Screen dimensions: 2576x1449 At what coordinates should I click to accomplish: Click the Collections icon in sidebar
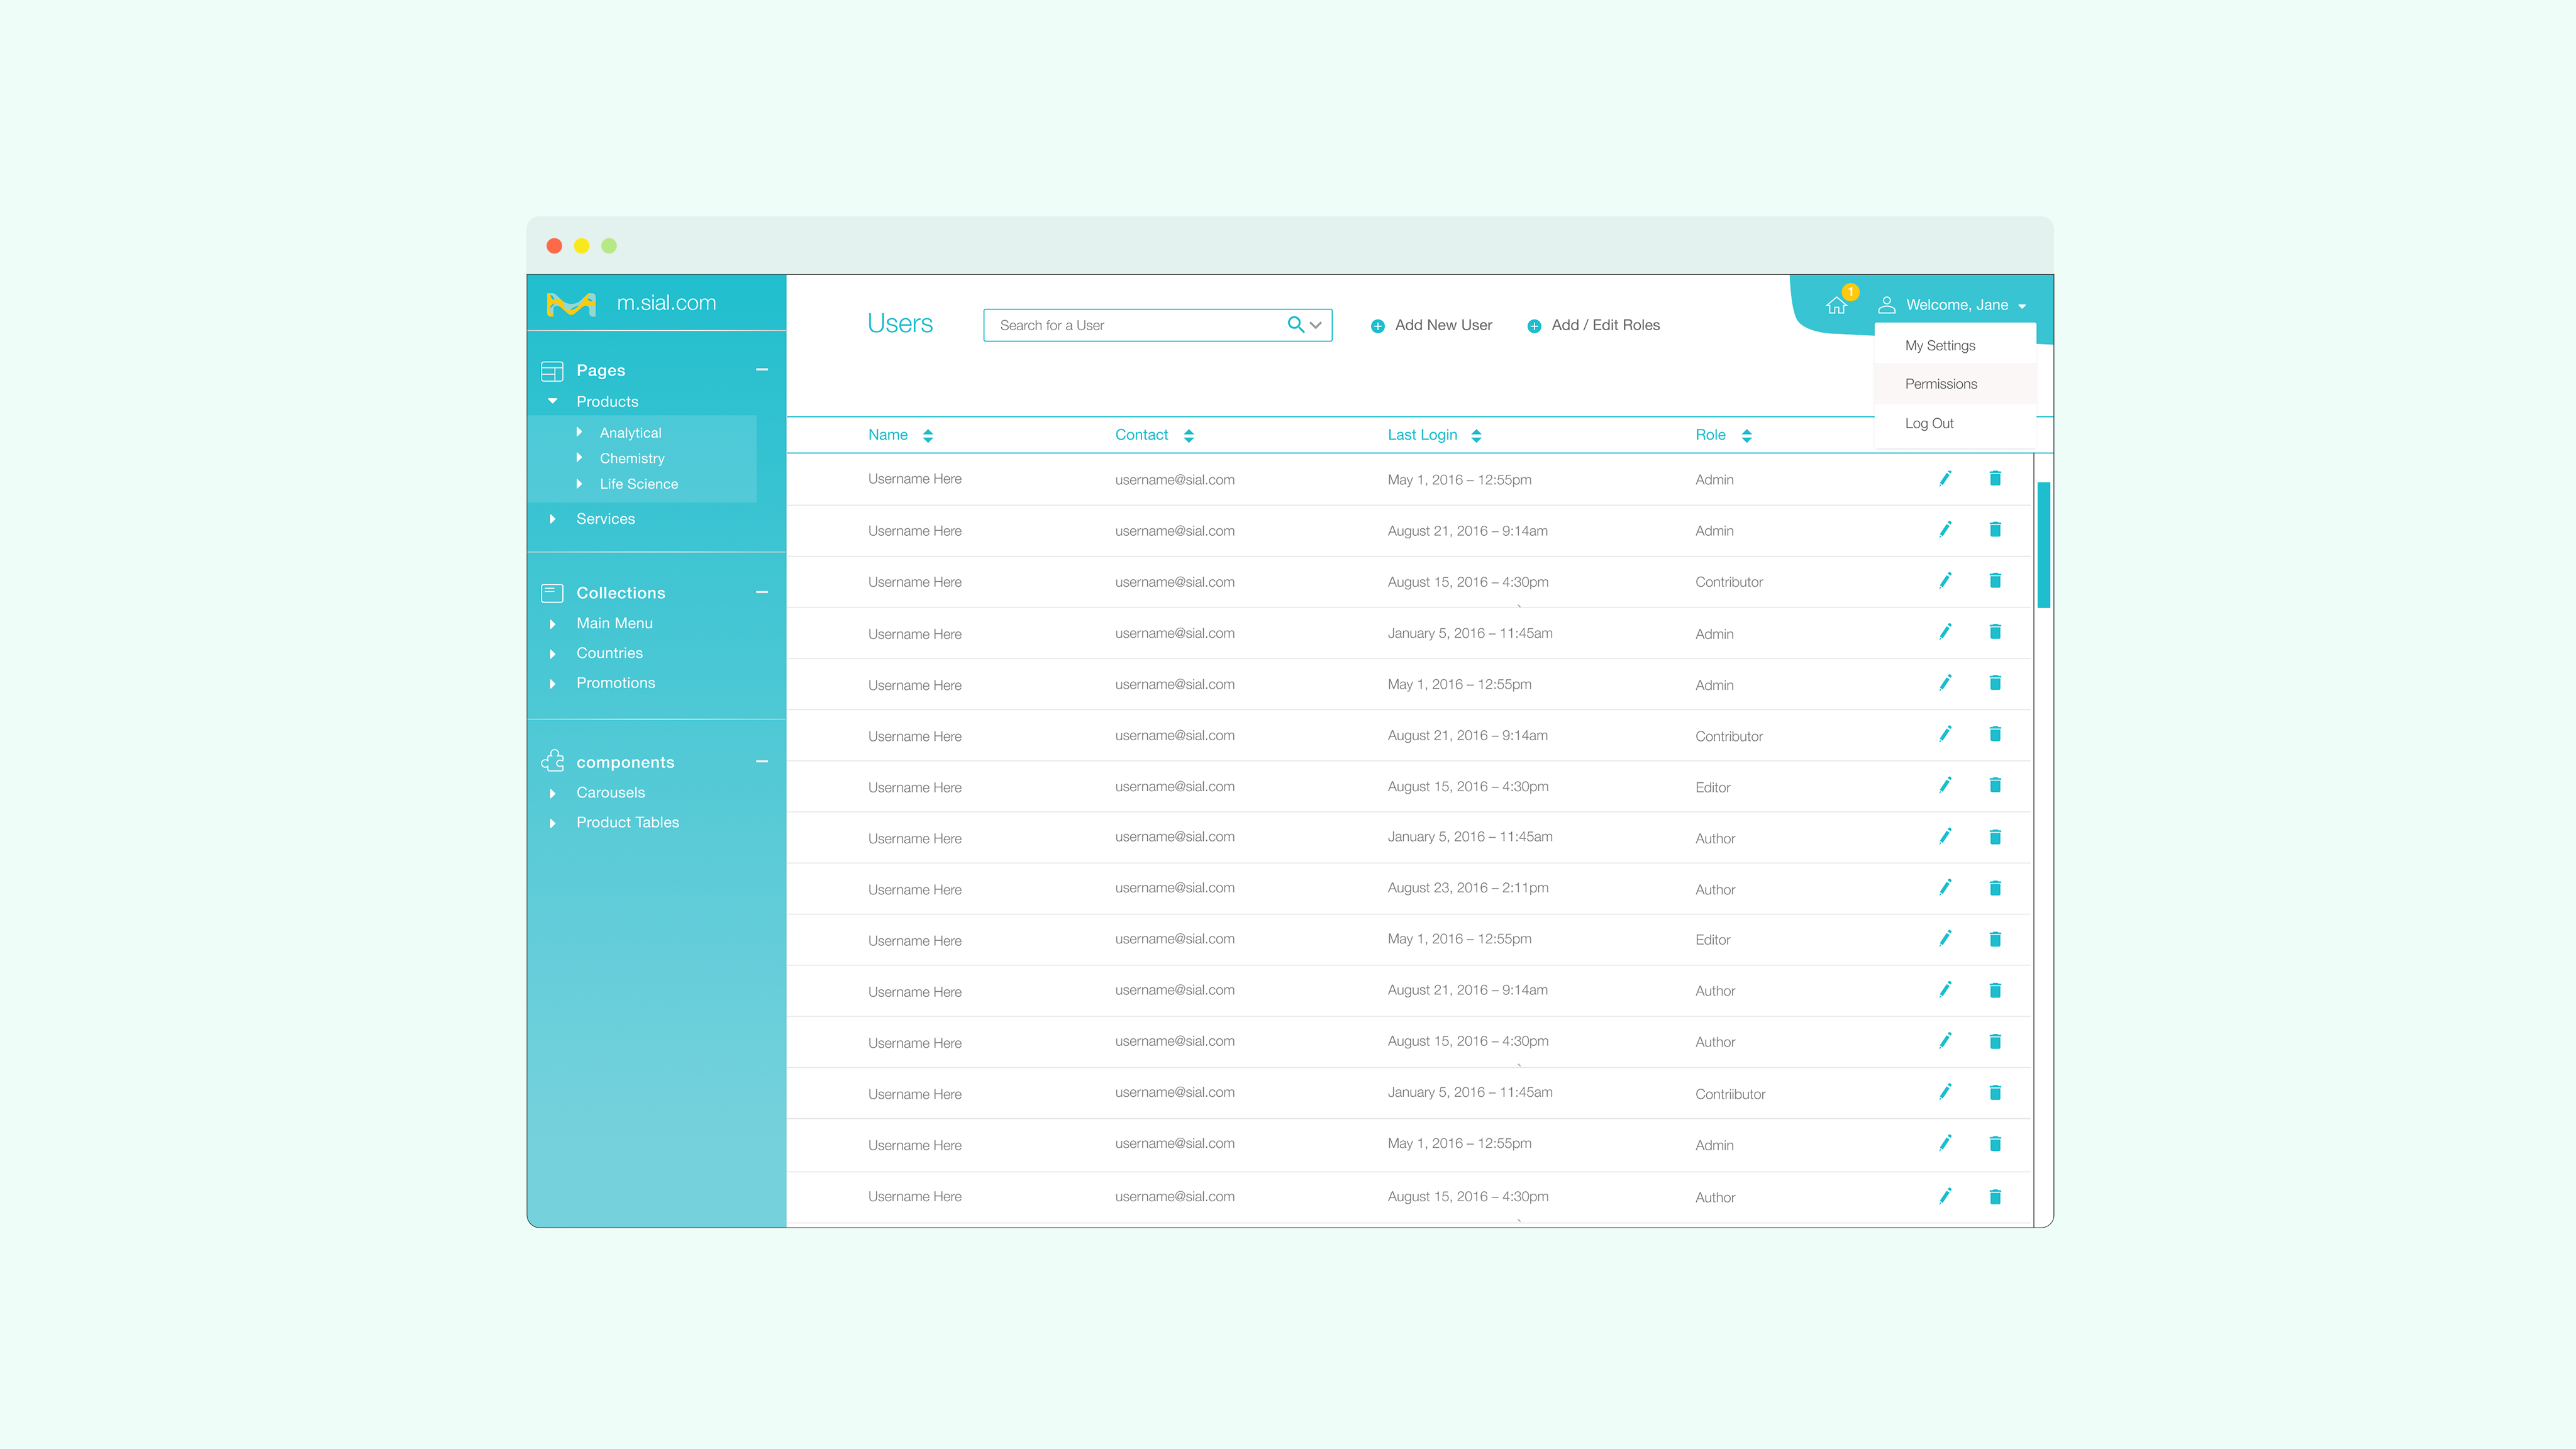tap(552, 593)
